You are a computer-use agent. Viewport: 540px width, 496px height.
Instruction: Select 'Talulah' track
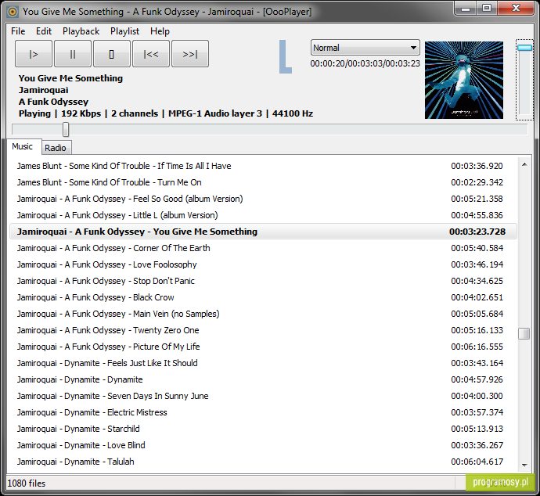point(263,462)
